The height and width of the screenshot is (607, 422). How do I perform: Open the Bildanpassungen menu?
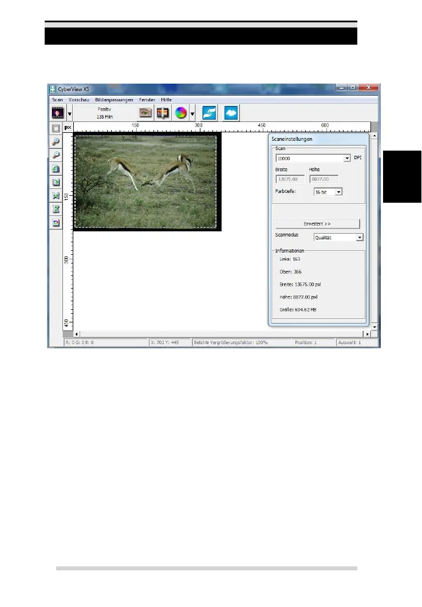pyautogui.click(x=114, y=100)
